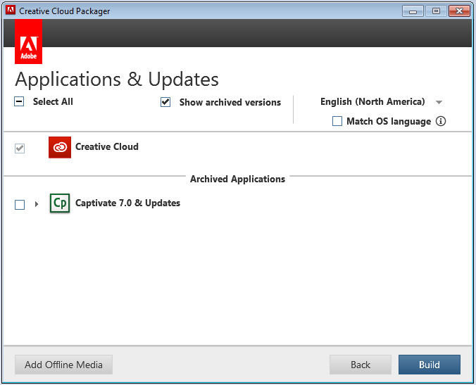Expand the Captivate 7.0 & Updates row
Screen dimensions: 476x385
tap(37, 204)
